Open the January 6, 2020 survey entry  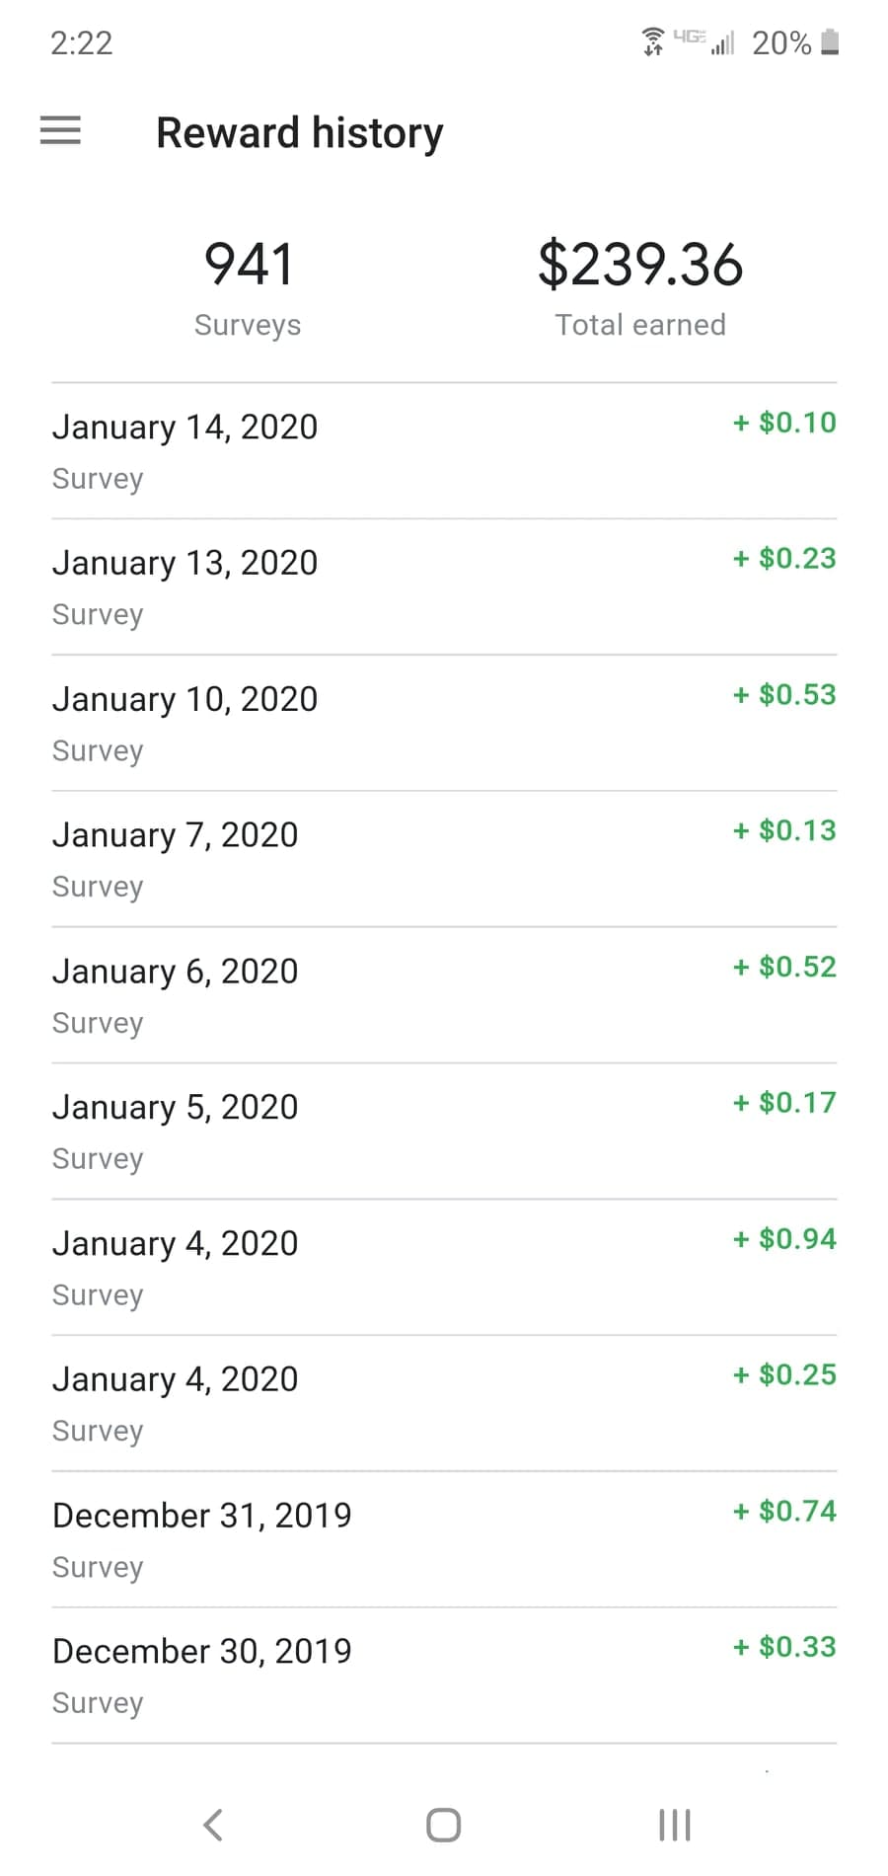[x=444, y=995]
